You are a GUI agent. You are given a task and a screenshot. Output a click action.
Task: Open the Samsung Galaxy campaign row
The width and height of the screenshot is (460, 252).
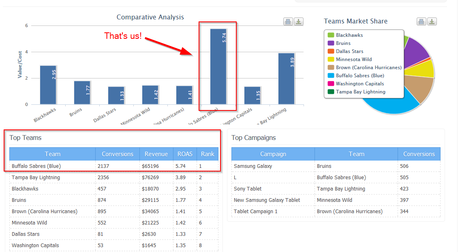pos(253,166)
